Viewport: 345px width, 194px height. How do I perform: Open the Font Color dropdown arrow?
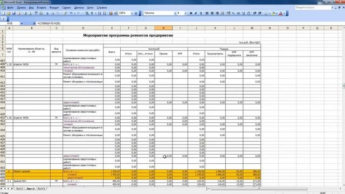point(284,13)
